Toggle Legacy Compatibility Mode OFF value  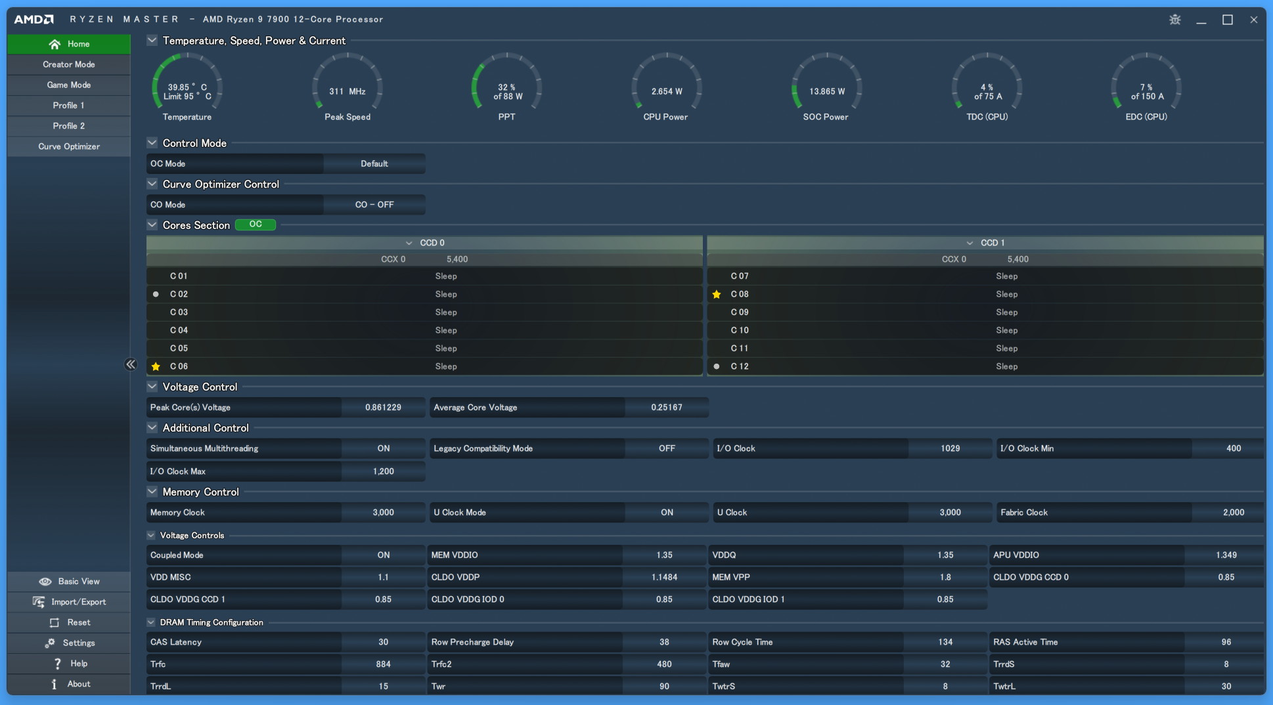pos(667,448)
